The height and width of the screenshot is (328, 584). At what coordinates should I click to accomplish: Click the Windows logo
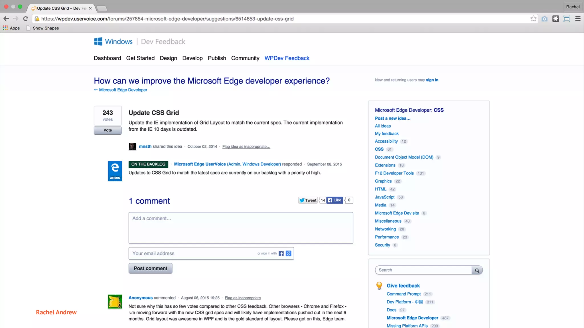(x=98, y=42)
